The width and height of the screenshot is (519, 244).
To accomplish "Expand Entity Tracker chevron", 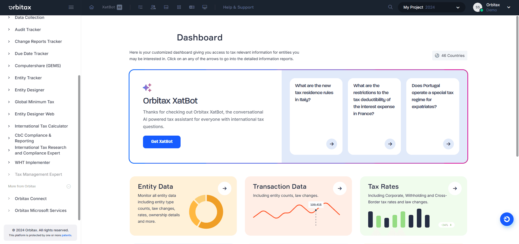I will (9, 78).
